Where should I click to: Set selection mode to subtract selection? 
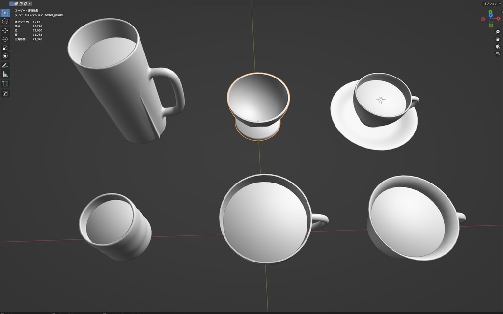21,4
